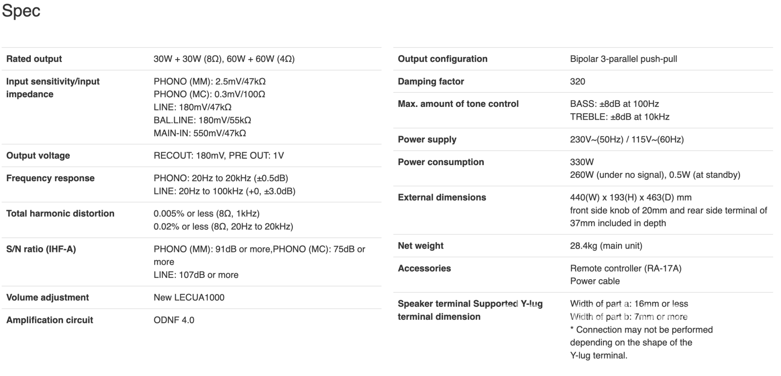Select the Total harmonic distortion label
The image size is (781, 376).
point(60,213)
